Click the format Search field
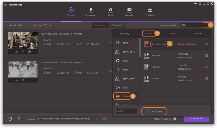Image resolution: width=217 pixels, height=128 pixels. [x=126, y=111]
